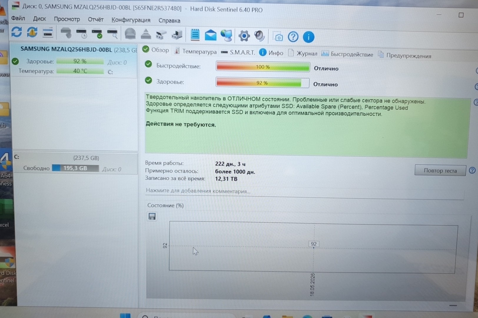Click the Отлично label next to Здоровье

point(326,85)
